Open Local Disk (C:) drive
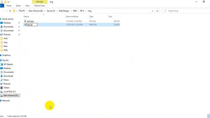Viewport: 210px width, 118px height. 10,91
